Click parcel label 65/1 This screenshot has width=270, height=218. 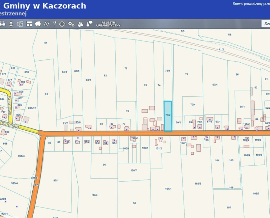pos(242,107)
